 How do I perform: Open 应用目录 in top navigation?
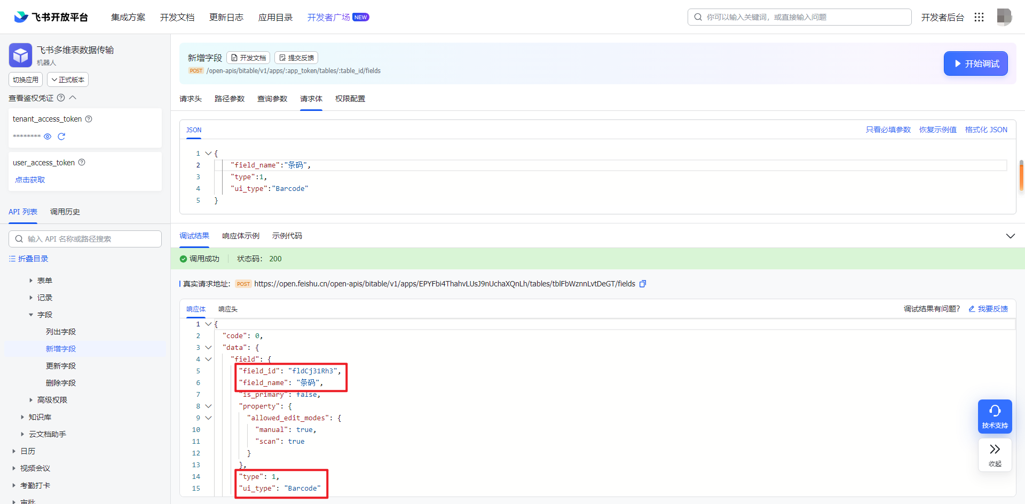[x=275, y=17]
